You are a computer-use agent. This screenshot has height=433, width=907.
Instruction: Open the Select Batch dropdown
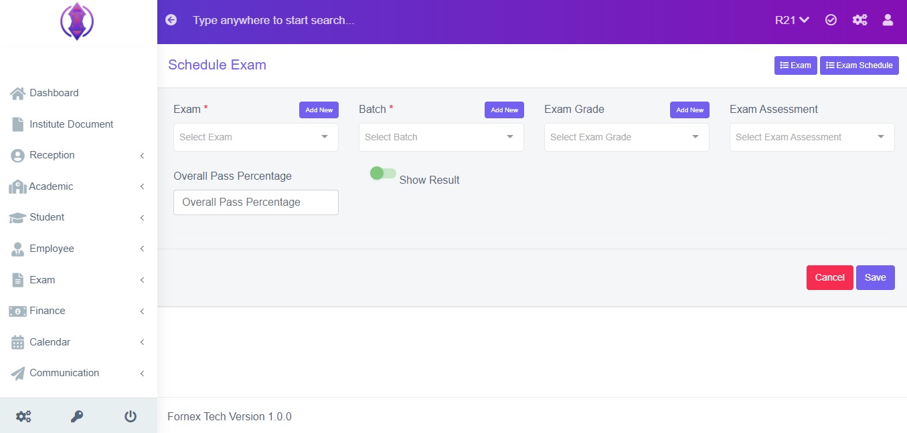pos(441,137)
